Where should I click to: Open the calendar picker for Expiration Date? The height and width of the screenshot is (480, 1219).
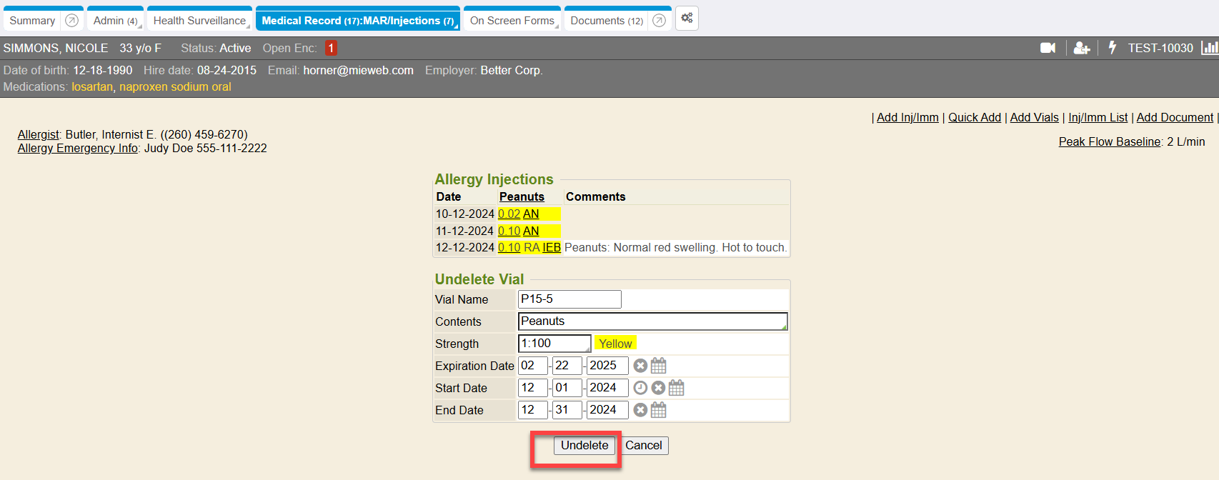pyautogui.click(x=659, y=366)
